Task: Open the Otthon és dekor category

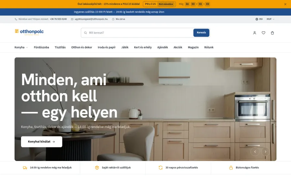Action: click(x=82, y=47)
